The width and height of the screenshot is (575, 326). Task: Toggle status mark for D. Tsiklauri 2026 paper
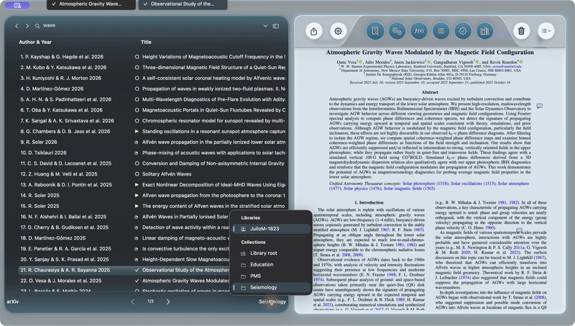pyautogui.click(x=137, y=153)
